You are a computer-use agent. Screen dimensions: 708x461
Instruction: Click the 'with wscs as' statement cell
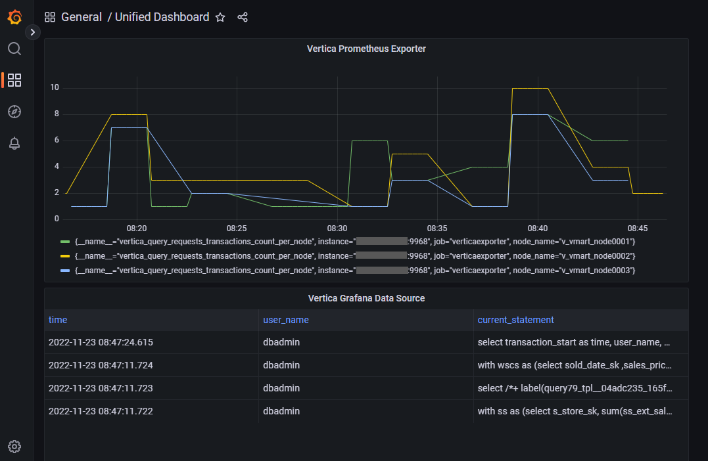click(x=580, y=365)
